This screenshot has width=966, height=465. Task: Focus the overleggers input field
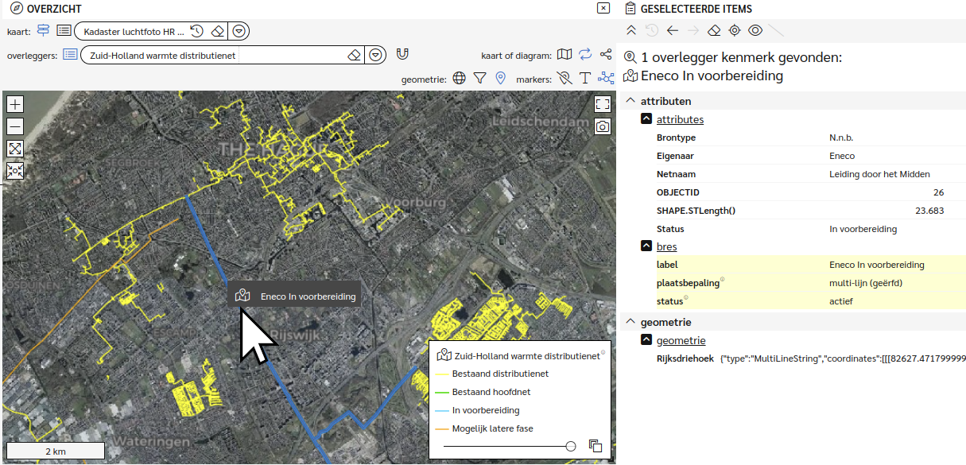point(215,55)
